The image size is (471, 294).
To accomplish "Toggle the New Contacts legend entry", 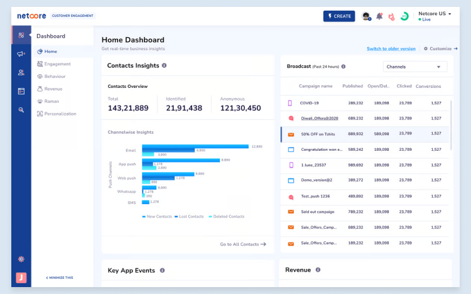I will [x=157, y=217].
